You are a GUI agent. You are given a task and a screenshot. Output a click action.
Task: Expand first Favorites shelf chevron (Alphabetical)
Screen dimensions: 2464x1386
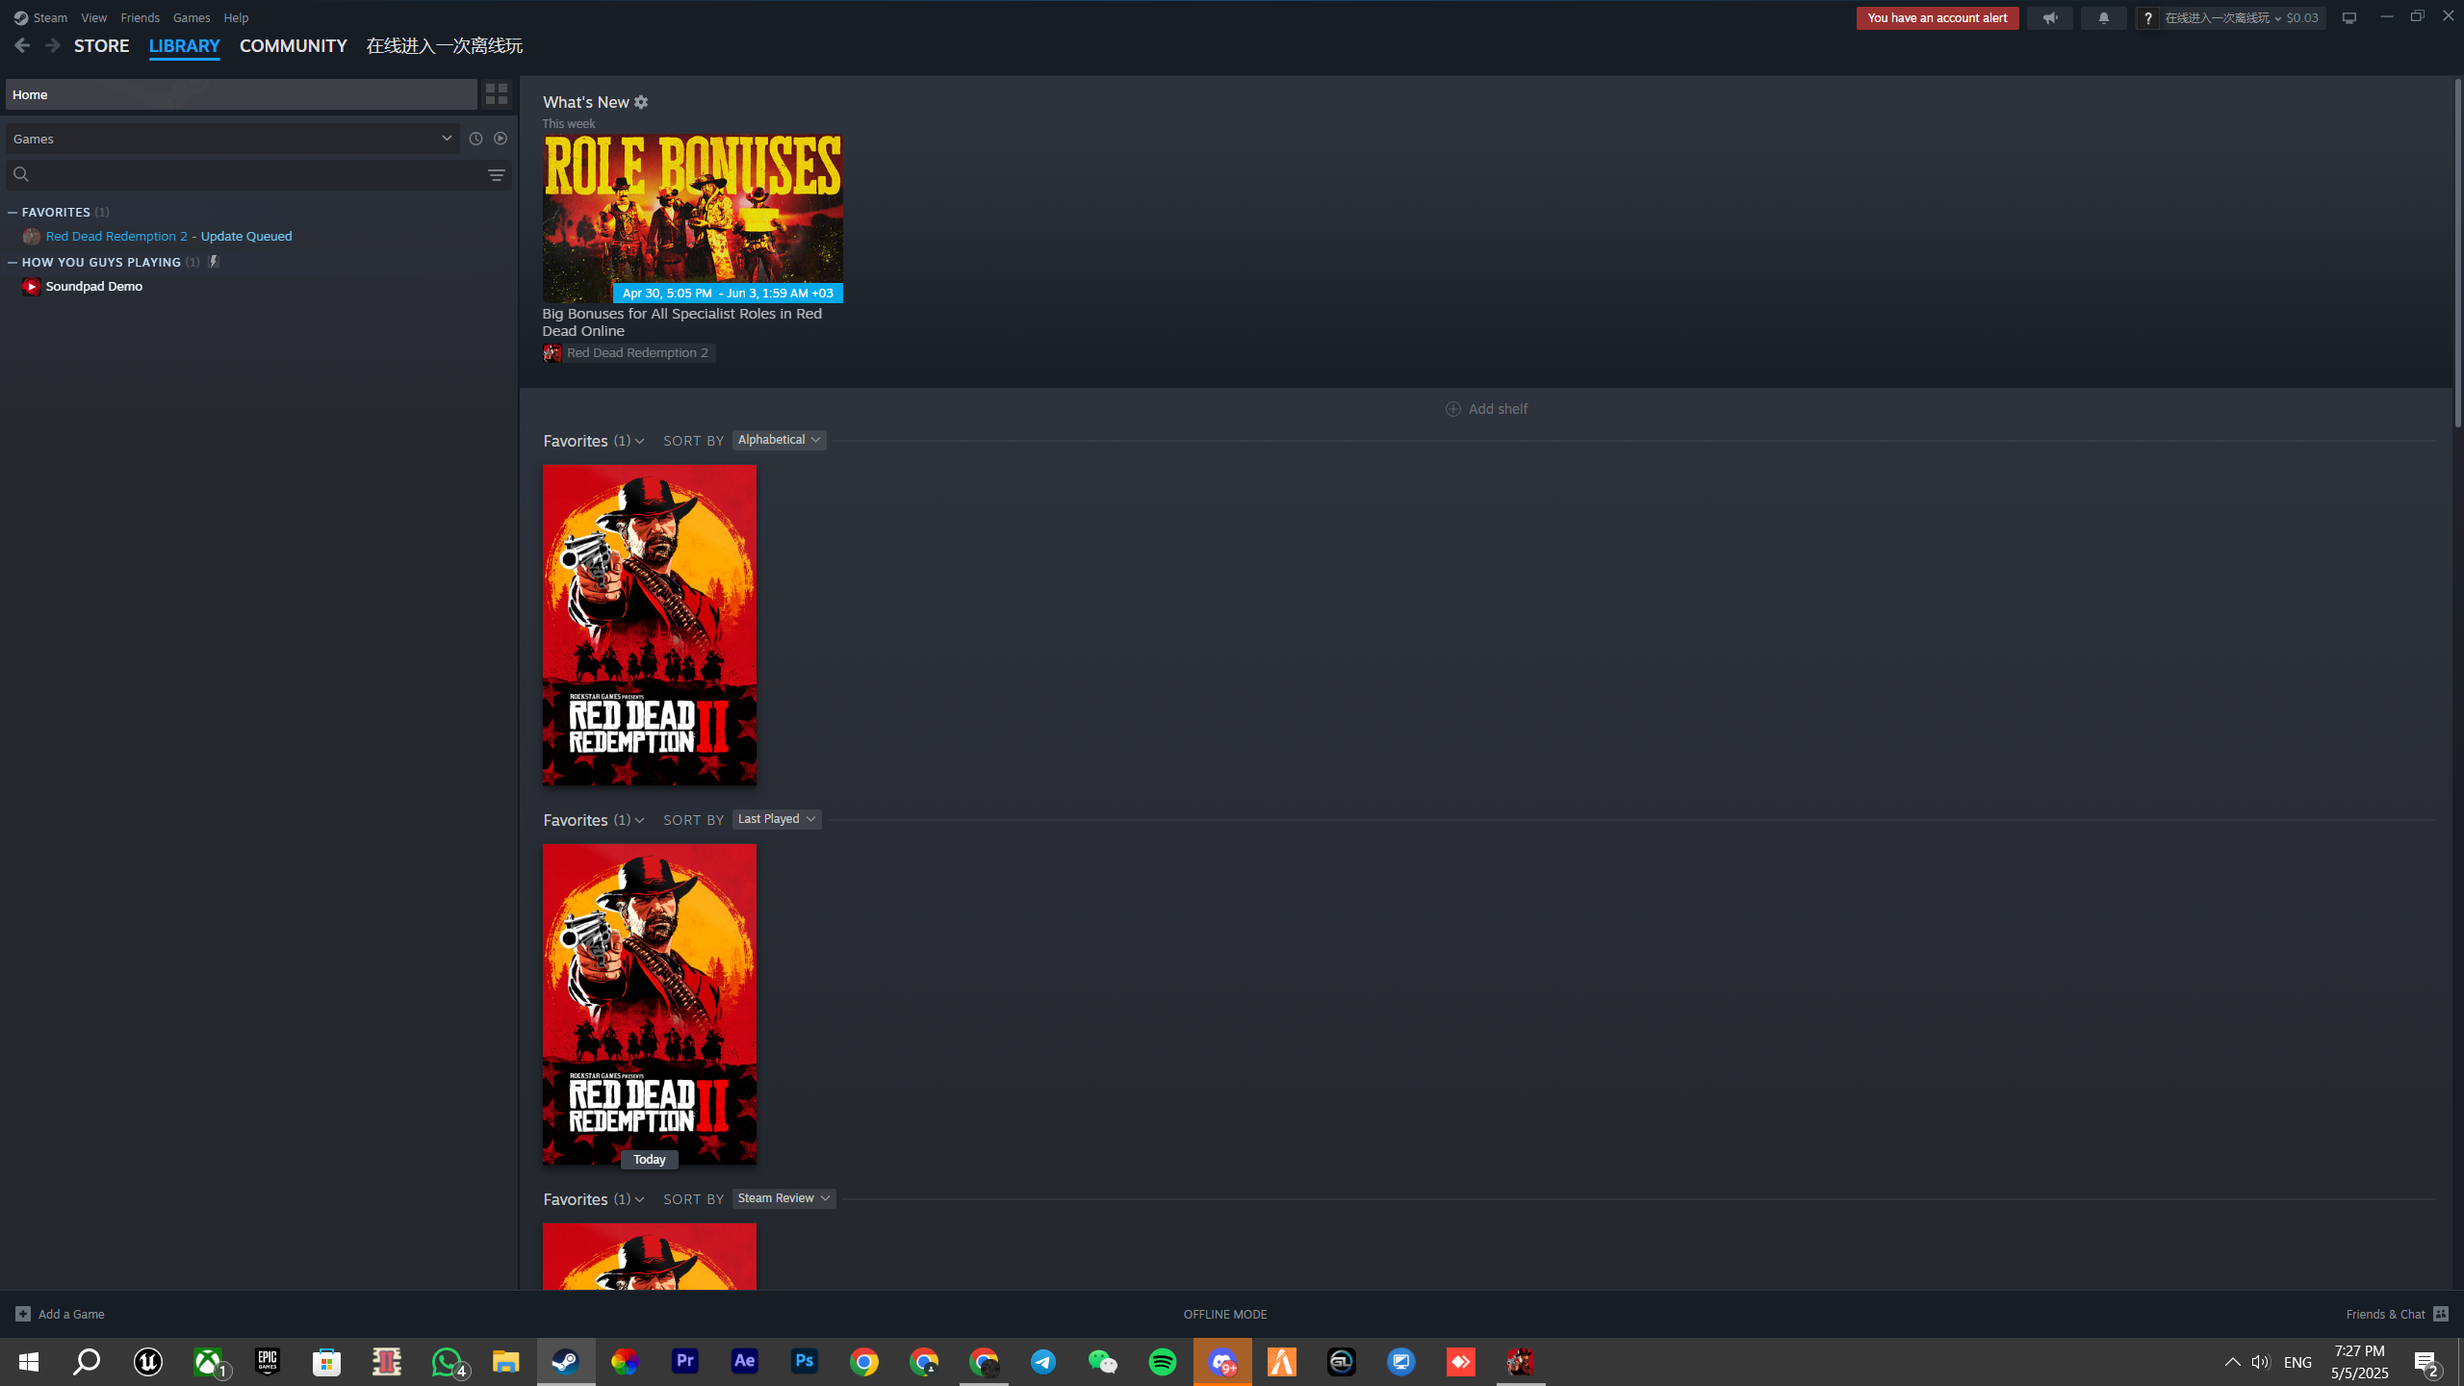point(639,441)
